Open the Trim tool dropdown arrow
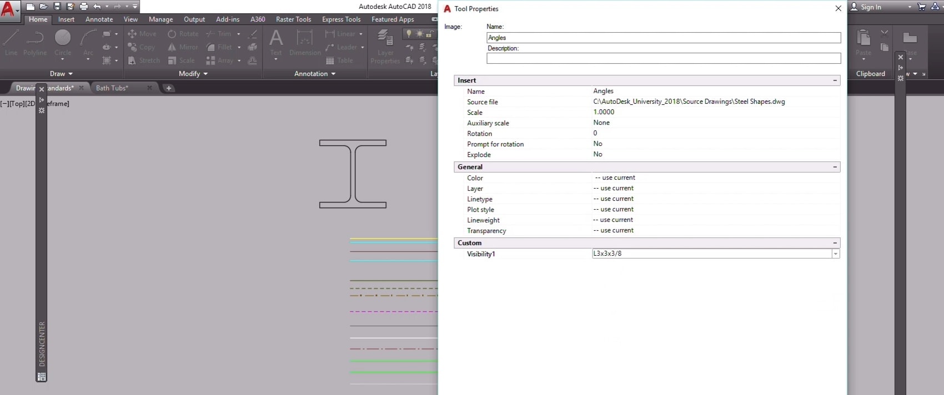The image size is (944, 395). pyautogui.click(x=239, y=34)
